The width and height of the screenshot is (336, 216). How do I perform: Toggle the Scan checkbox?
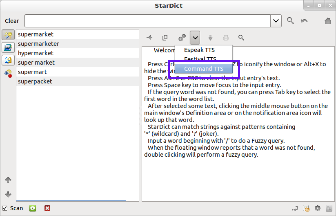(x=5, y=208)
